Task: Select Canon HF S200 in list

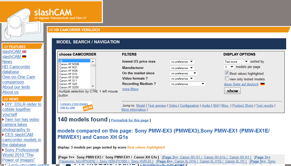Action: click(x=74, y=87)
